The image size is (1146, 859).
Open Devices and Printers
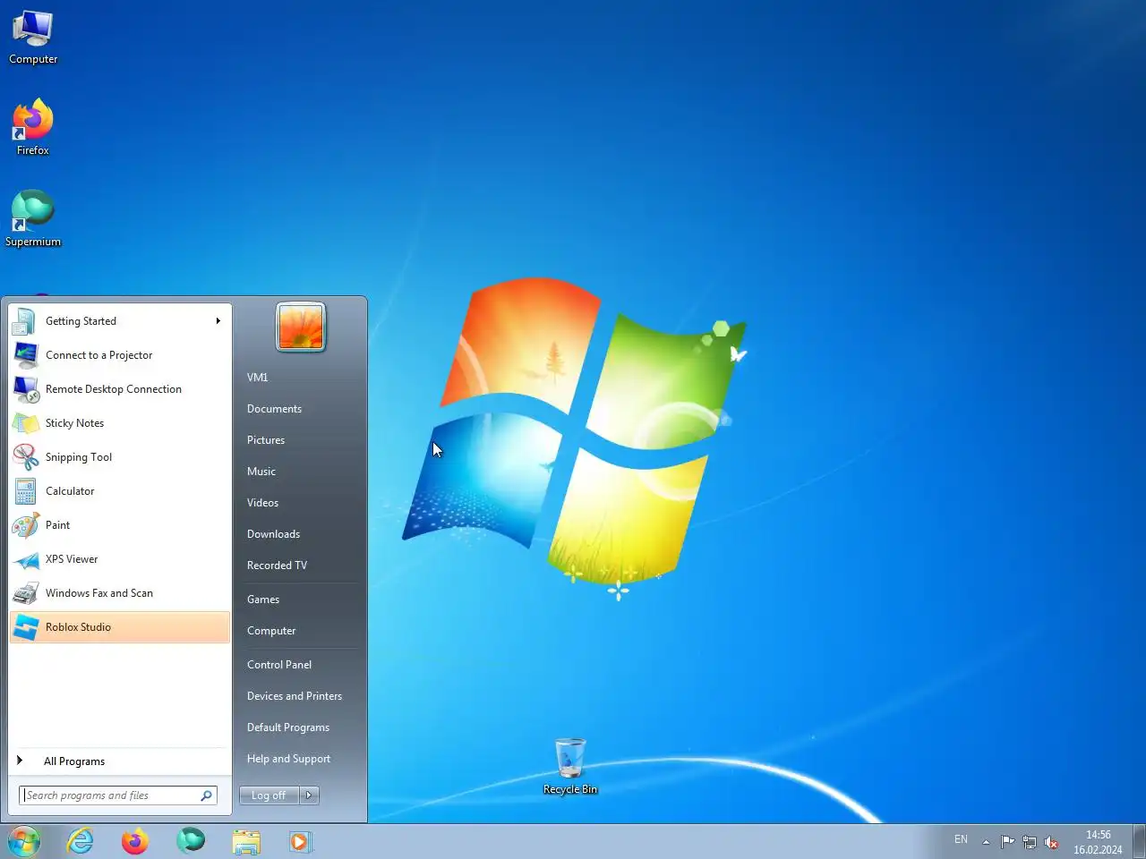pos(295,696)
